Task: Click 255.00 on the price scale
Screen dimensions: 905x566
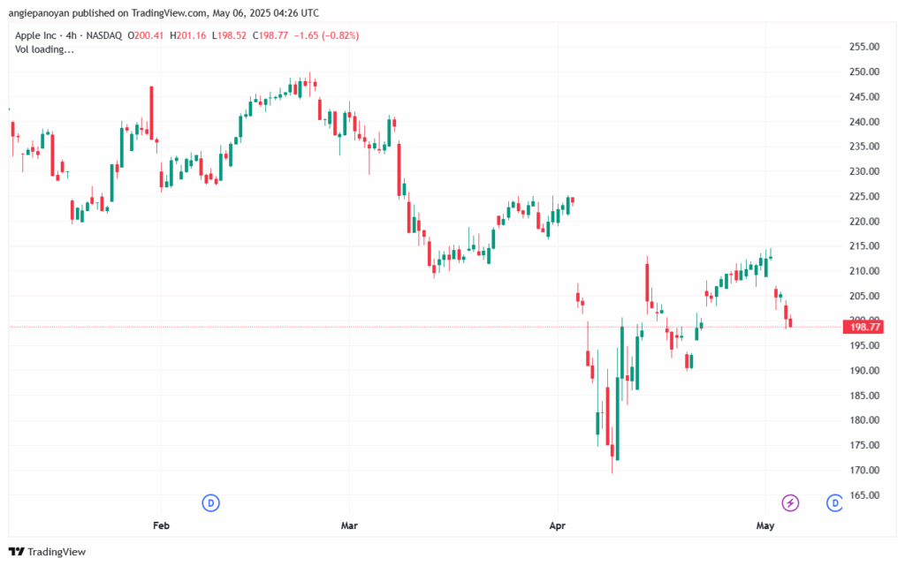Action: coord(863,47)
